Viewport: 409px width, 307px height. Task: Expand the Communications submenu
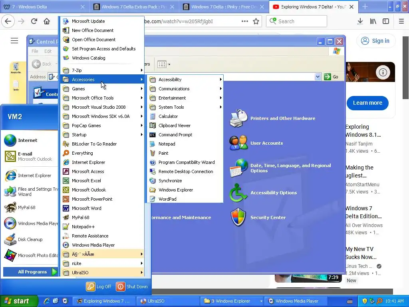(185, 89)
